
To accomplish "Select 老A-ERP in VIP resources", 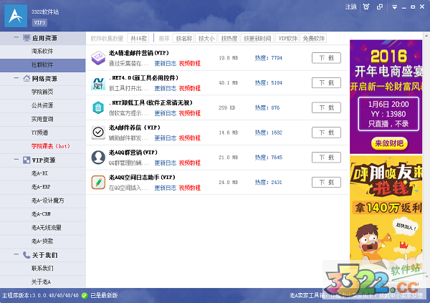I will 43,187.
